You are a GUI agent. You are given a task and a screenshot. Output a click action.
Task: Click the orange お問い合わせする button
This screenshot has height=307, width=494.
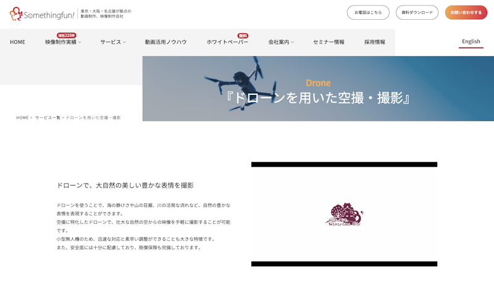coord(466,12)
